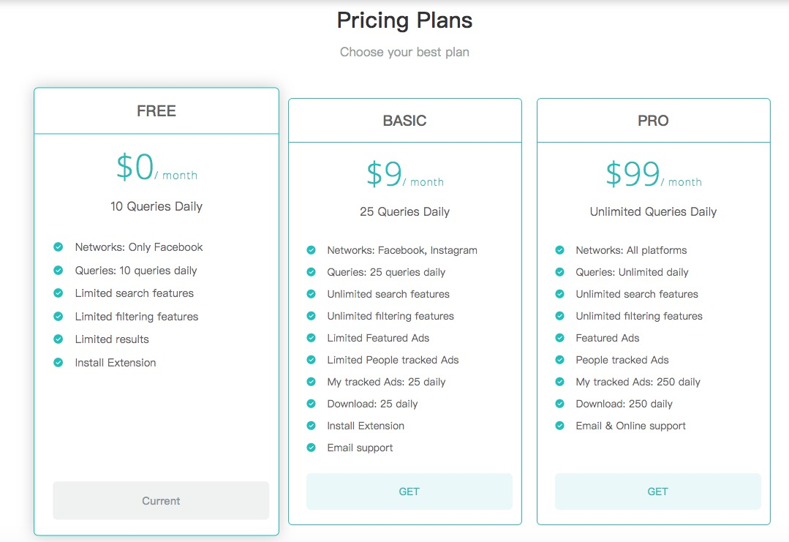This screenshot has width=789, height=542.
Task: Select the FREE plan header
Action: [156, 111]
